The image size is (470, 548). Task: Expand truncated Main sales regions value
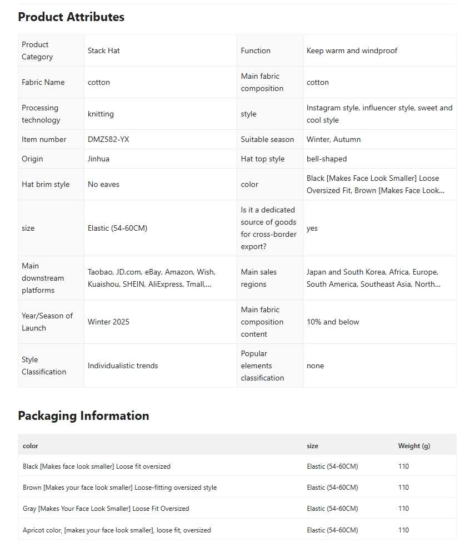(373, 278)
